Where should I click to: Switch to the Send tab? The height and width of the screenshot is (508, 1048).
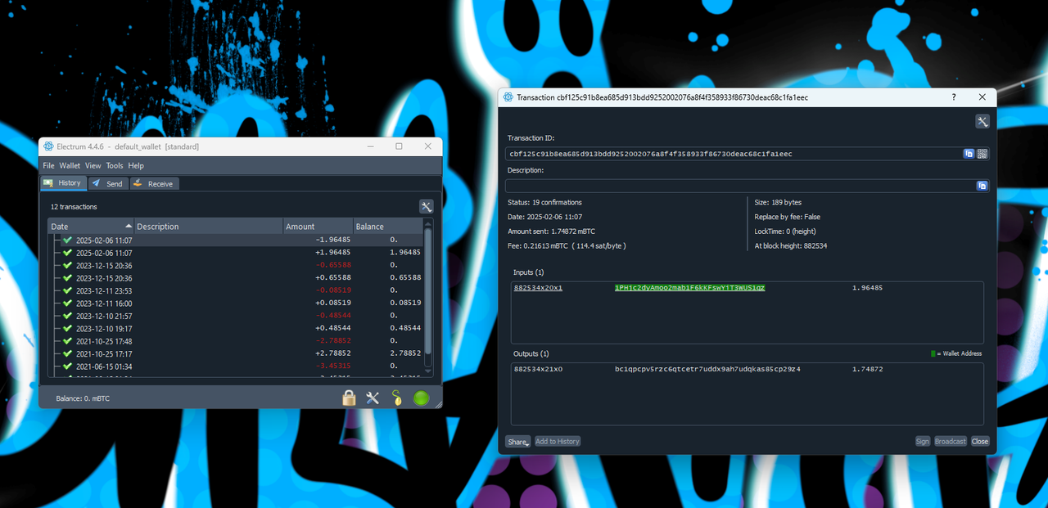click(x=108, y=183)
